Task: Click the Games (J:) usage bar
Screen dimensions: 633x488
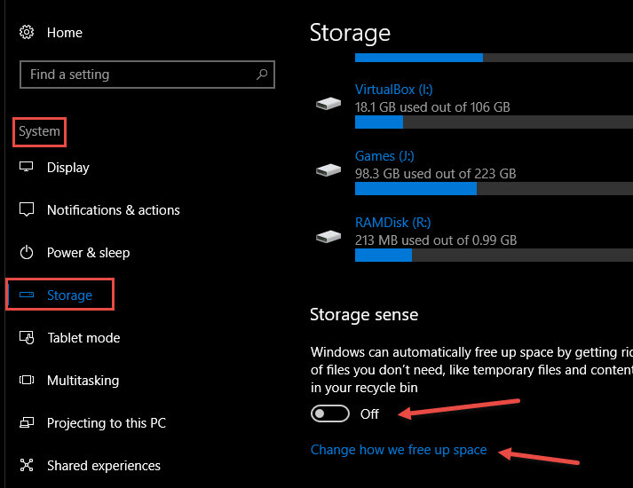Action: [x=494, y=189]
